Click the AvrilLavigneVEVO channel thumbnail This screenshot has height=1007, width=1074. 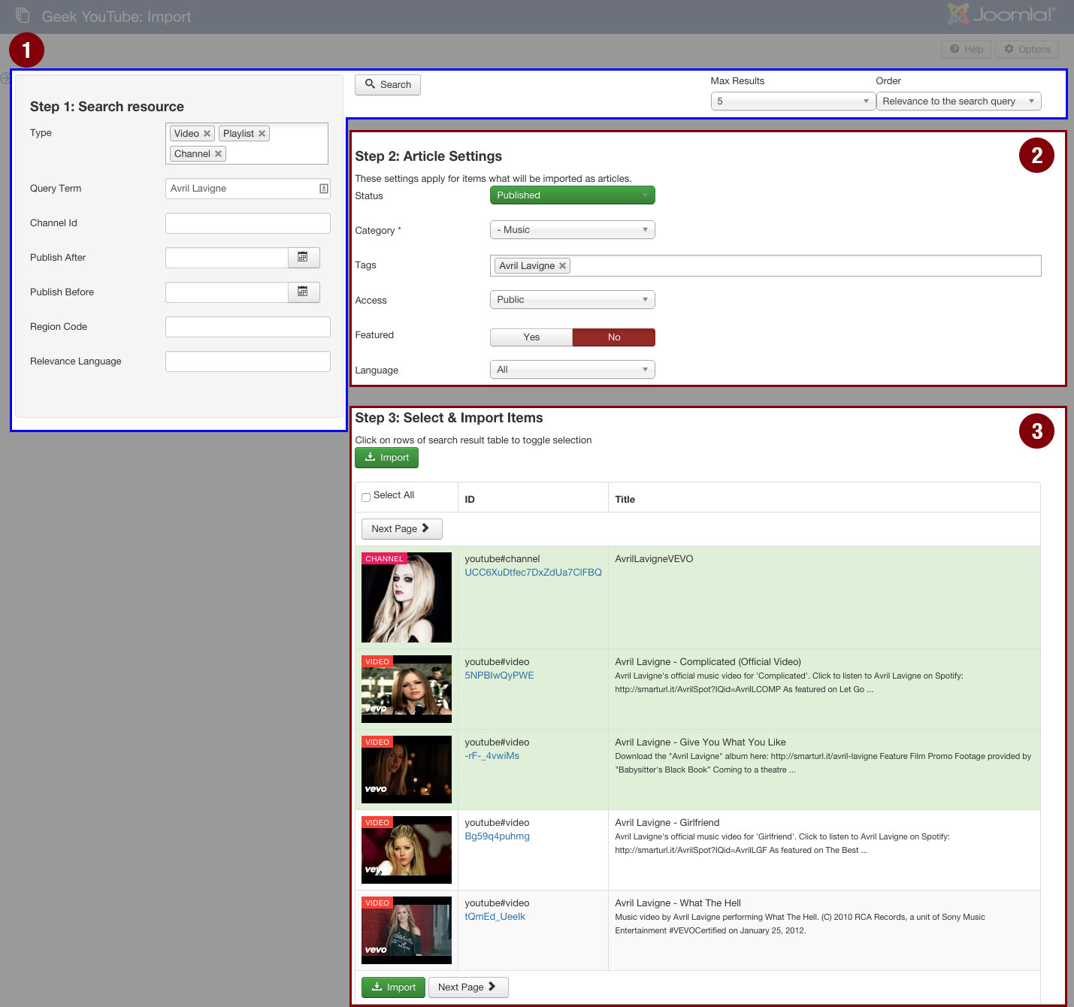tap(407, 597)
